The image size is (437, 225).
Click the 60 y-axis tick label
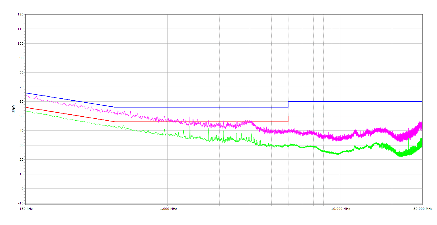21,101
